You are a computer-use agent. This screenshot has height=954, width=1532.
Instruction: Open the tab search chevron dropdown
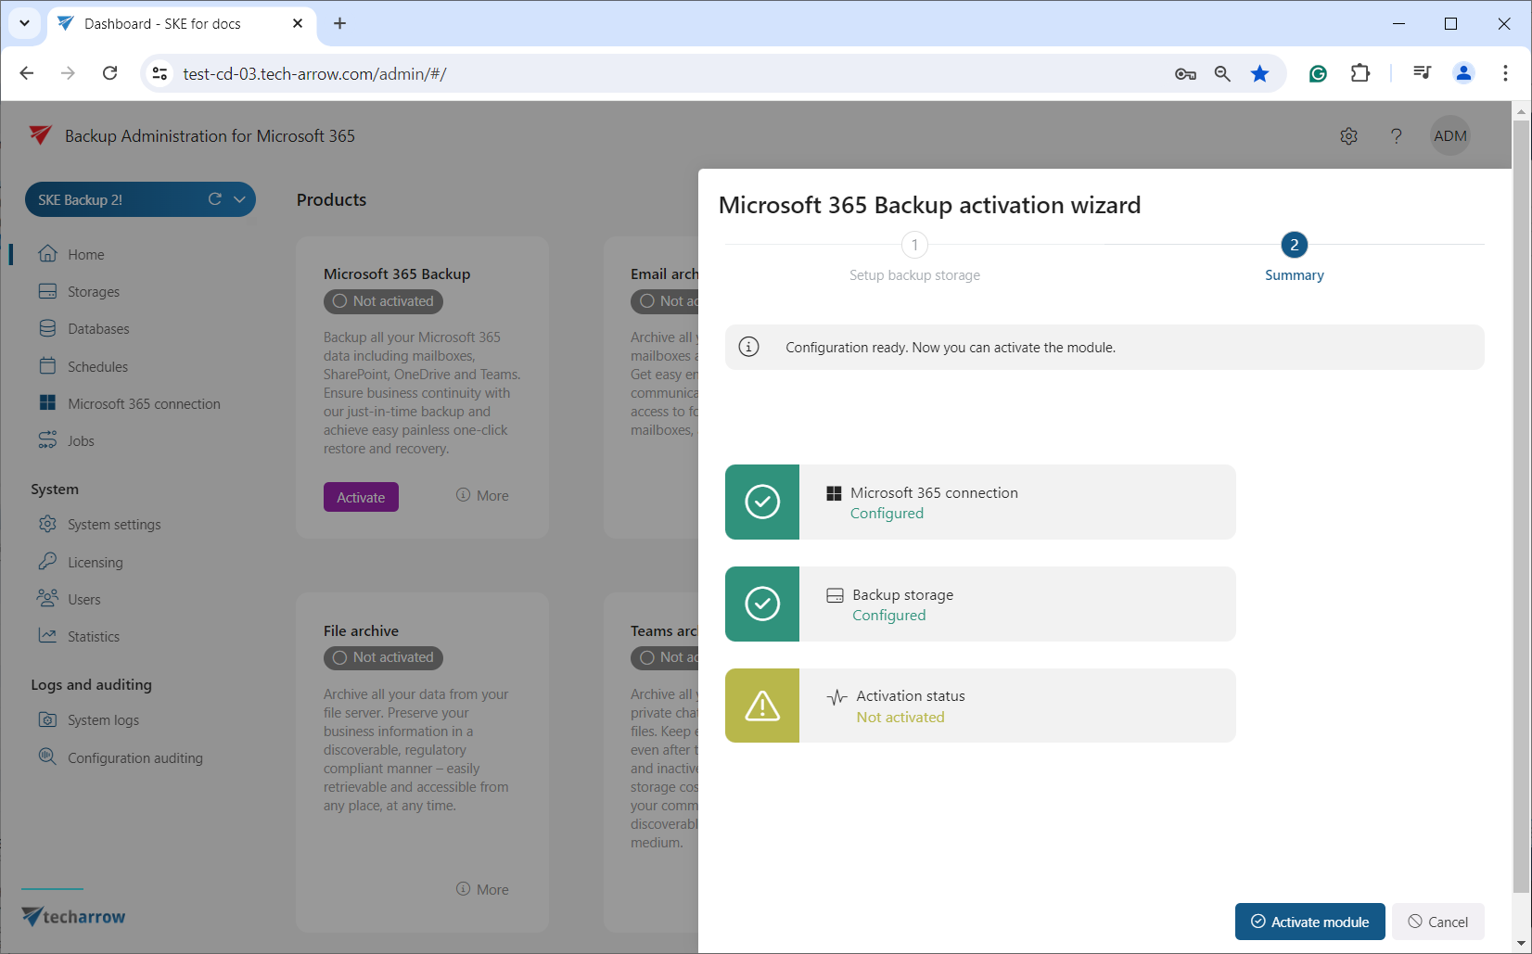(x=25, y=23)
